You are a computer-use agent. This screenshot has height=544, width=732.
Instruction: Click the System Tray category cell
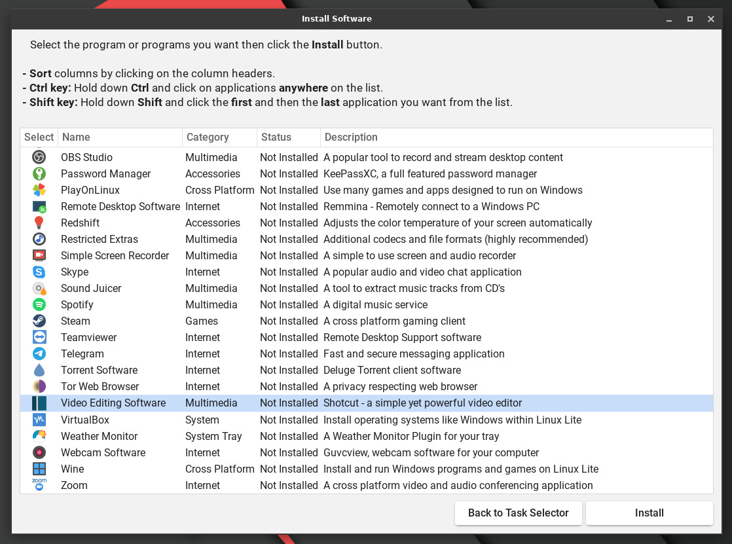tap(213, 436)
